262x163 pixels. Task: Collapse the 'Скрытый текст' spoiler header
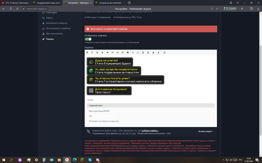coord(151,105)
